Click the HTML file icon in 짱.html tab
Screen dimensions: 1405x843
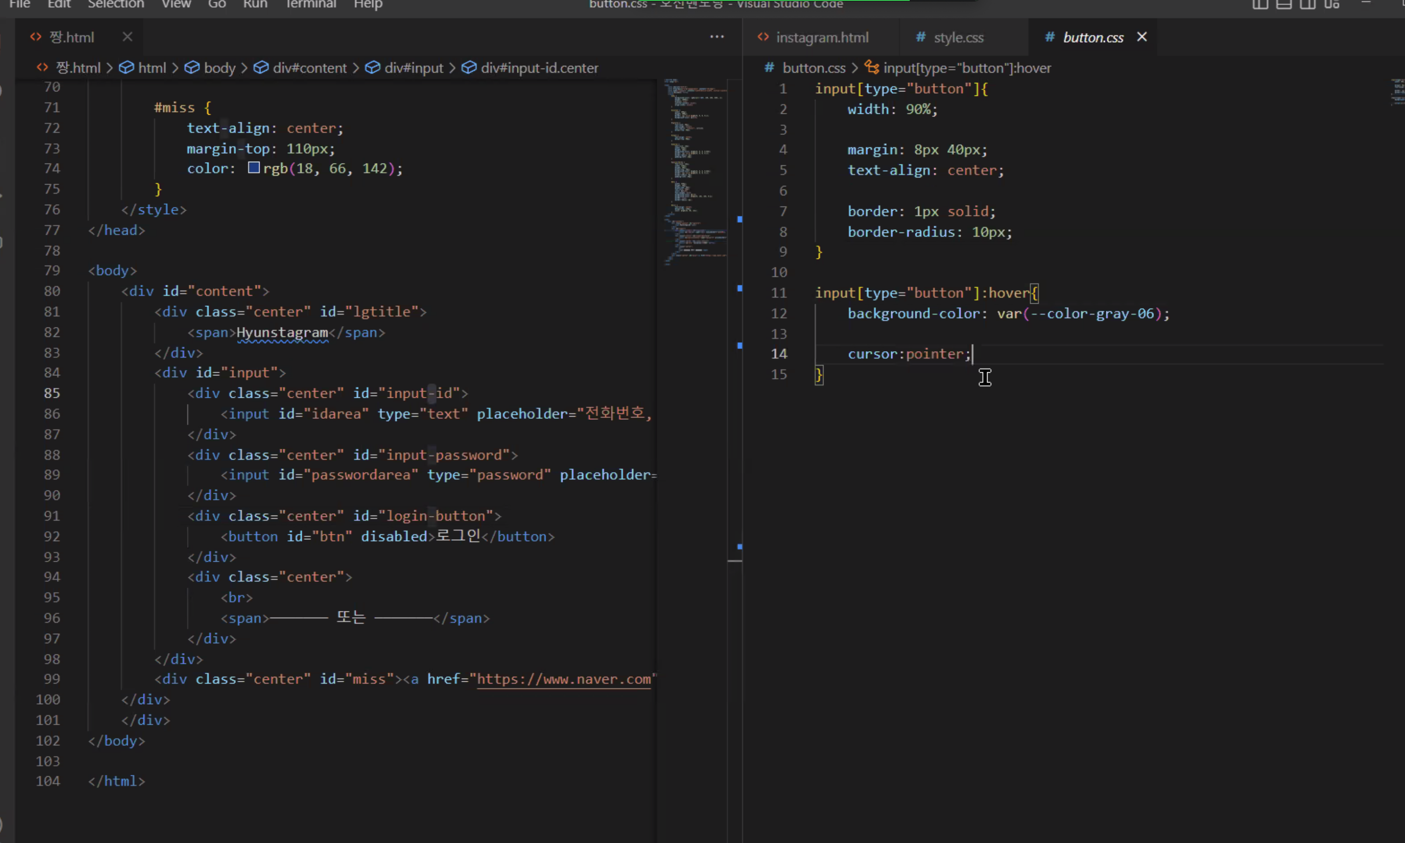(36, 37)
